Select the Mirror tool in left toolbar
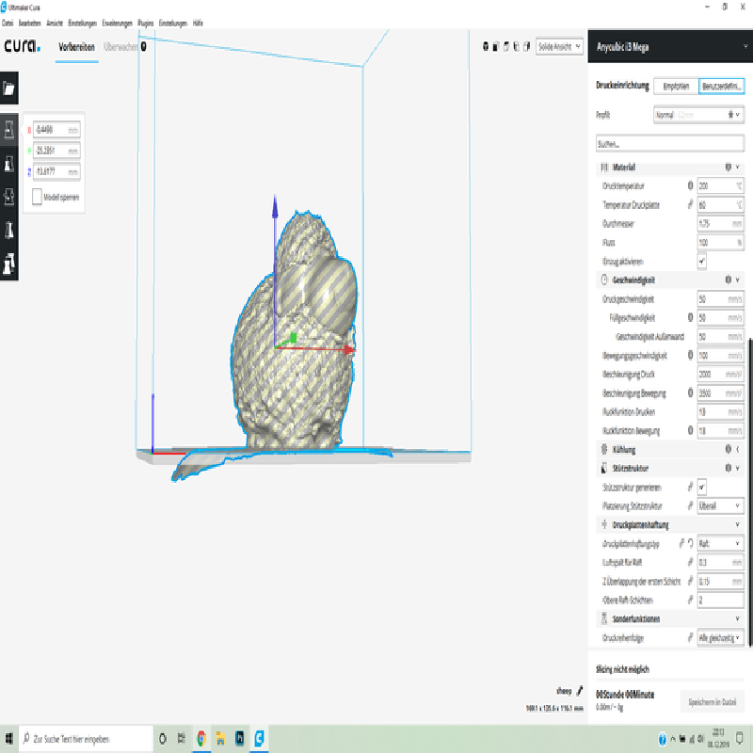753x753 pixels. point(9,231)
